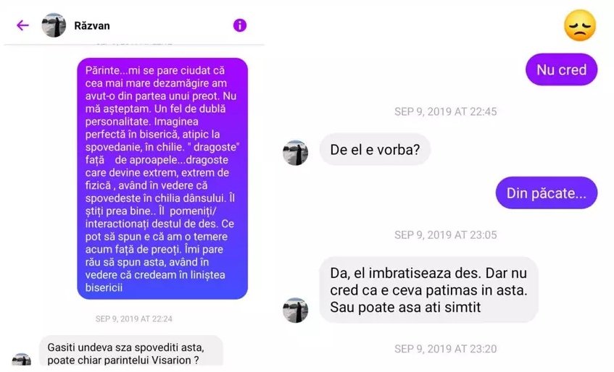Select the 'De el e vorba?' message
This screenshot has width=614, height=372.
(x=375, y=149)
